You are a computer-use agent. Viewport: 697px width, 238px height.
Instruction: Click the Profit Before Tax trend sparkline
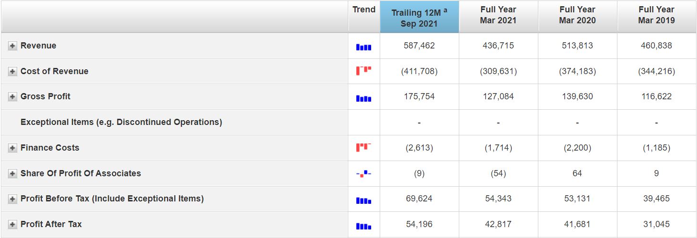coord(364,200)
